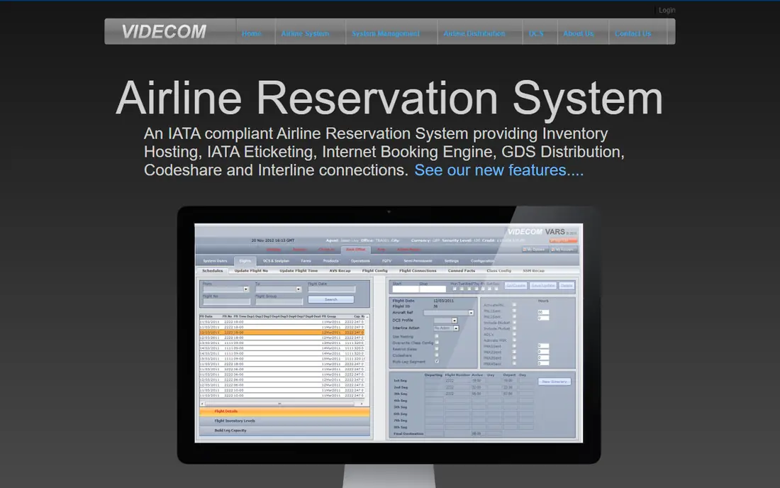This screenshot has width=780, height=488.
Task: Click the VIDECOM logo
Action: click(x=164, y=32)
